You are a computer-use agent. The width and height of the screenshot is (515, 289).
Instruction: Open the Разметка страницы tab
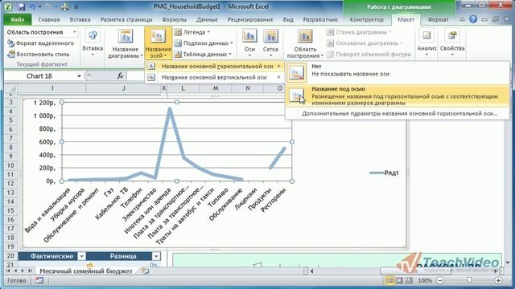(126, 19)
